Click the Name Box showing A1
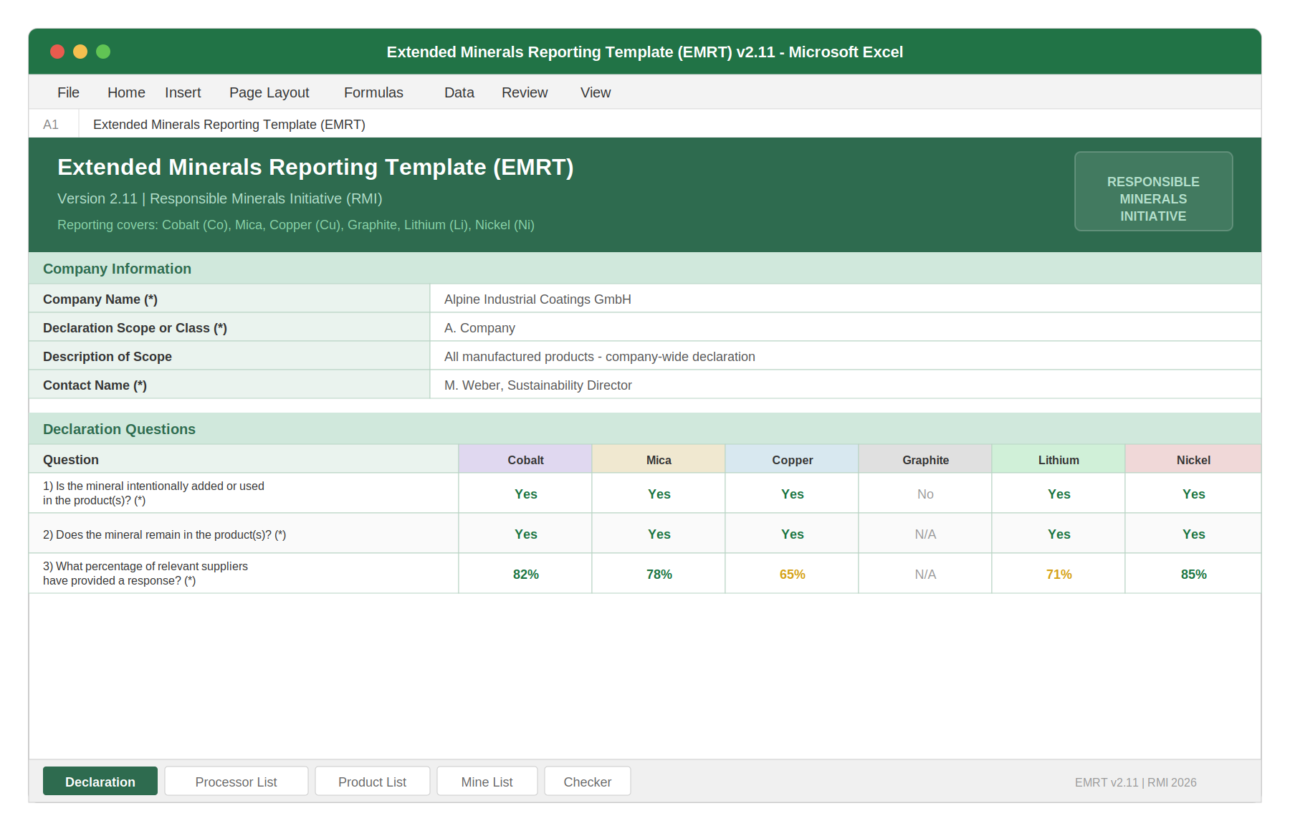 (52, 123)
